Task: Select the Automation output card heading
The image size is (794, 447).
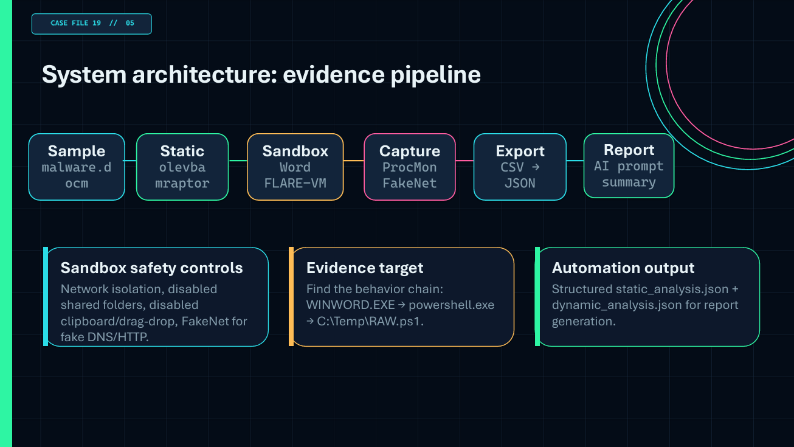Action: click(x=623, y=268)
